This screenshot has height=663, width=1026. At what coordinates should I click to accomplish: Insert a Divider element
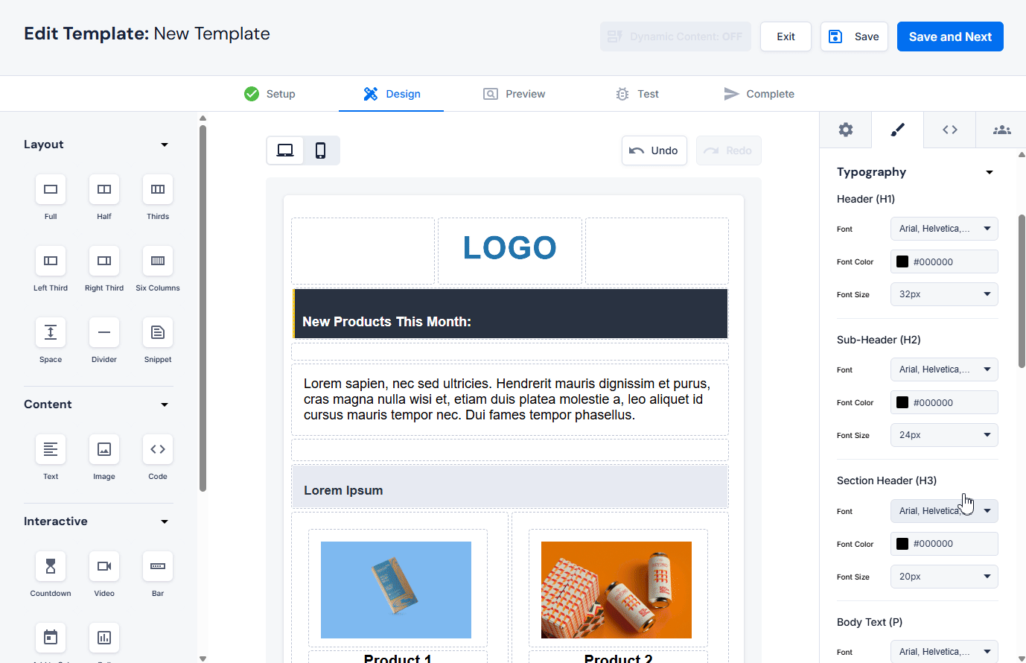click(x=104, y=333)
